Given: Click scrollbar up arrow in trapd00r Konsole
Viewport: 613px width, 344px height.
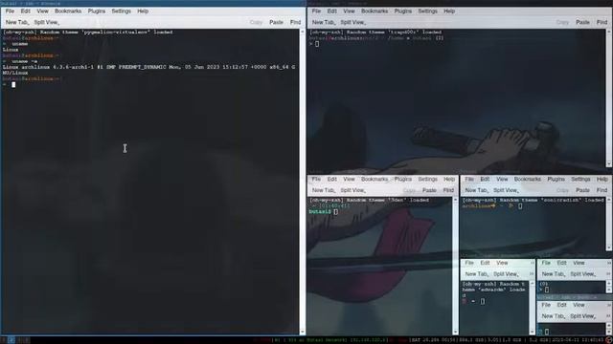Looking at the screenshot, I should click(x=609, y=32).
